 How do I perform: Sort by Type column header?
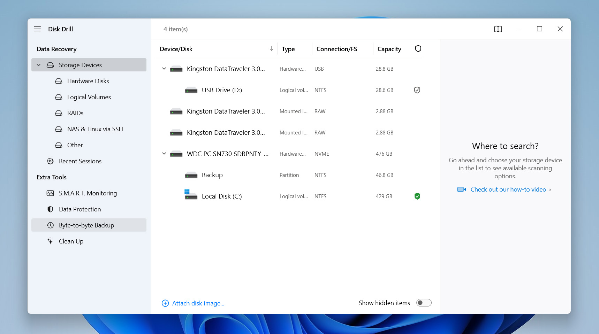(x=288, y=49)
